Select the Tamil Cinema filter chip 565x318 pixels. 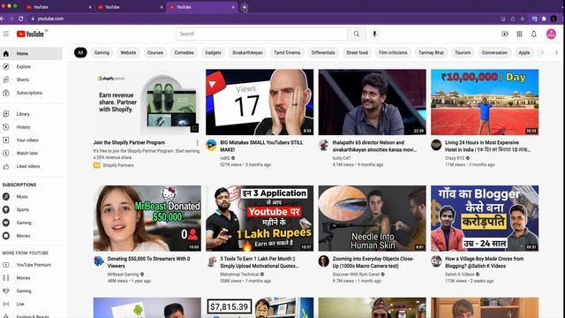coord(287,53)
